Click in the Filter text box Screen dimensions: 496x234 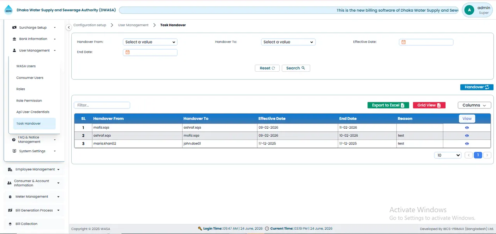tap(102, 105)
